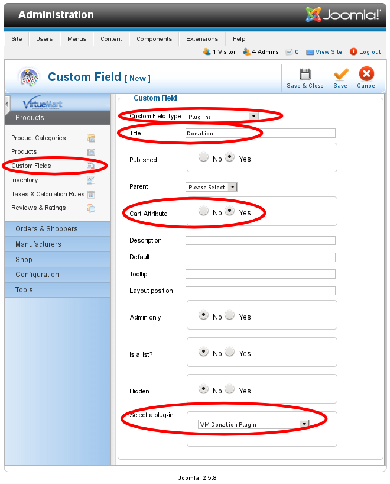Click the Save checkmark icon
This screenshot has width=390, height=484.
pos(340,75)
